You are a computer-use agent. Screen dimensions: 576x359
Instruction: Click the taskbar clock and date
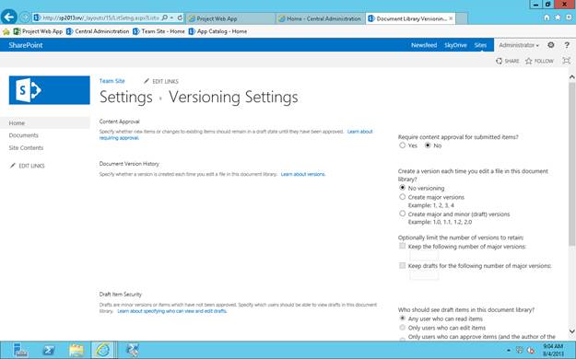553,350
